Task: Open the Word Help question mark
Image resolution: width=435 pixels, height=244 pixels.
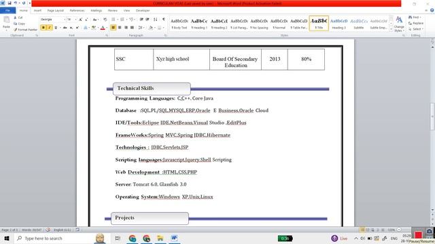Action: pos(432,10)
